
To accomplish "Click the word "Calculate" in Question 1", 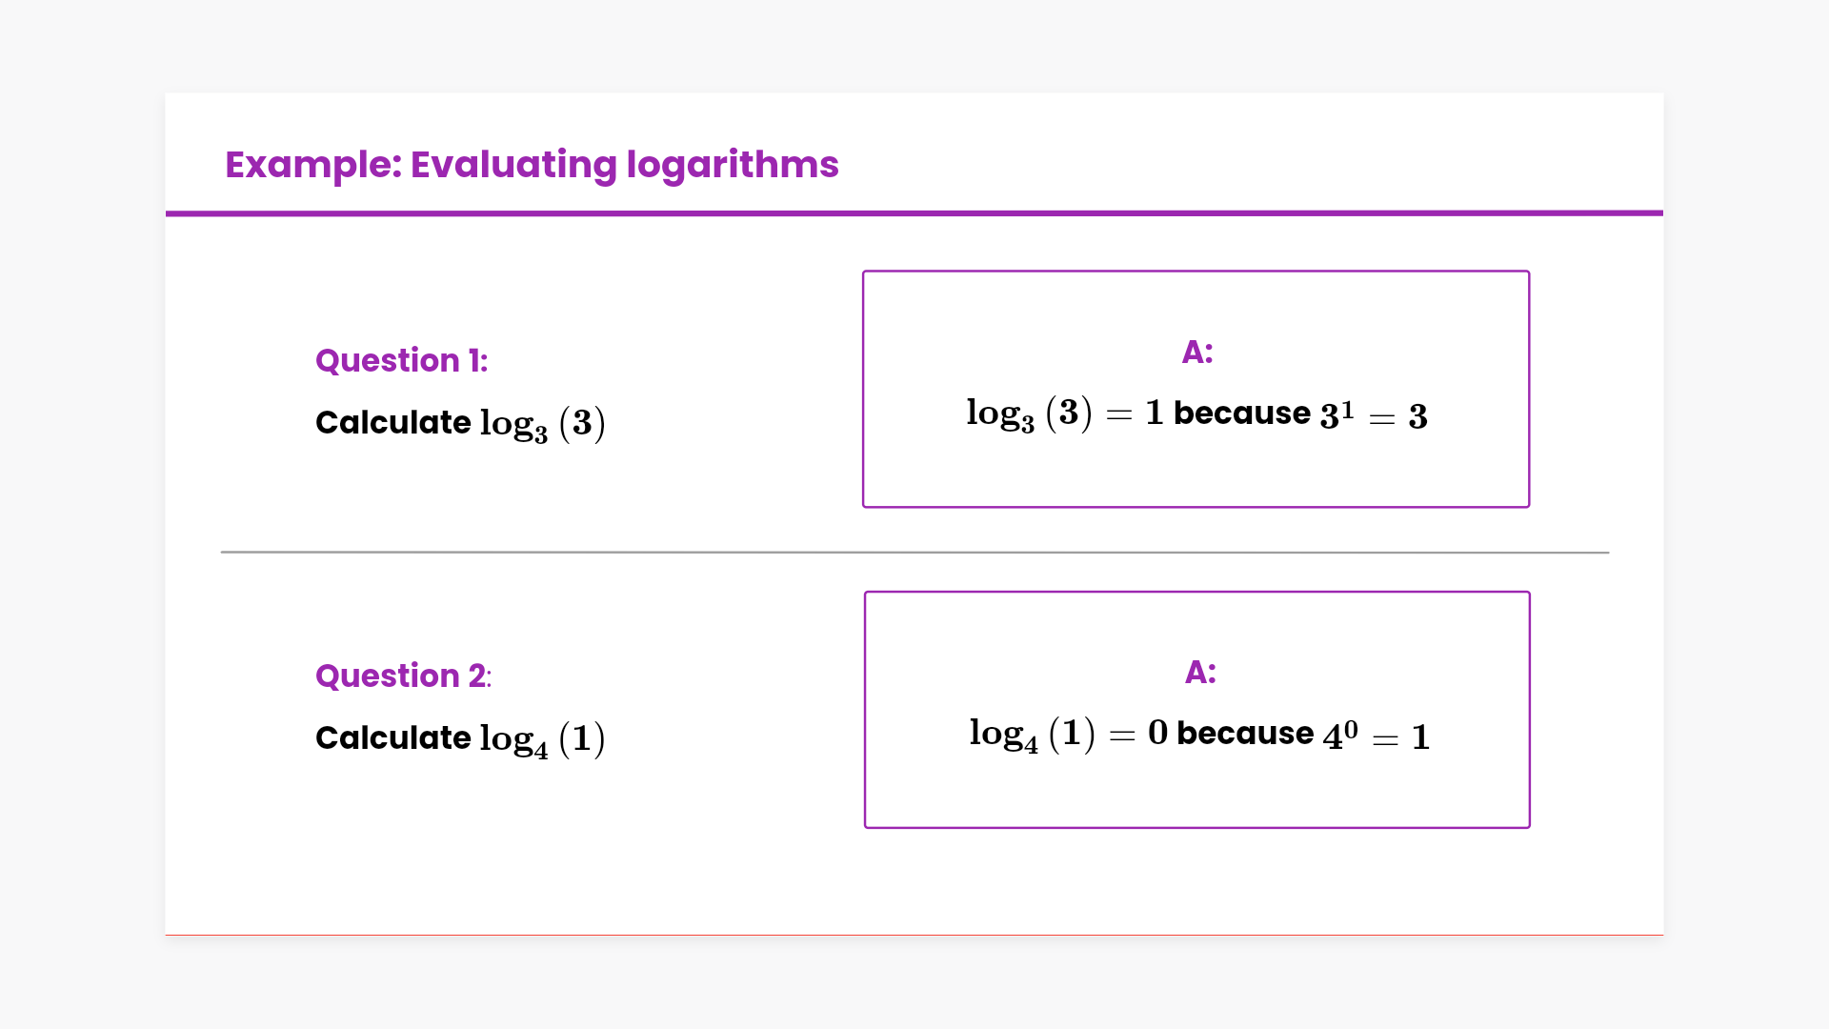I will (392, 422).
